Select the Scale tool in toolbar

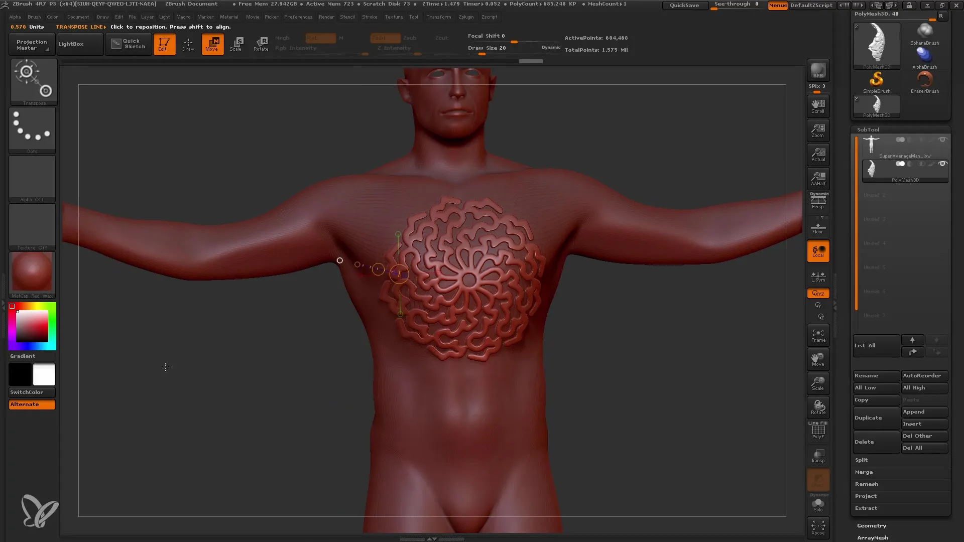[235, 44]
